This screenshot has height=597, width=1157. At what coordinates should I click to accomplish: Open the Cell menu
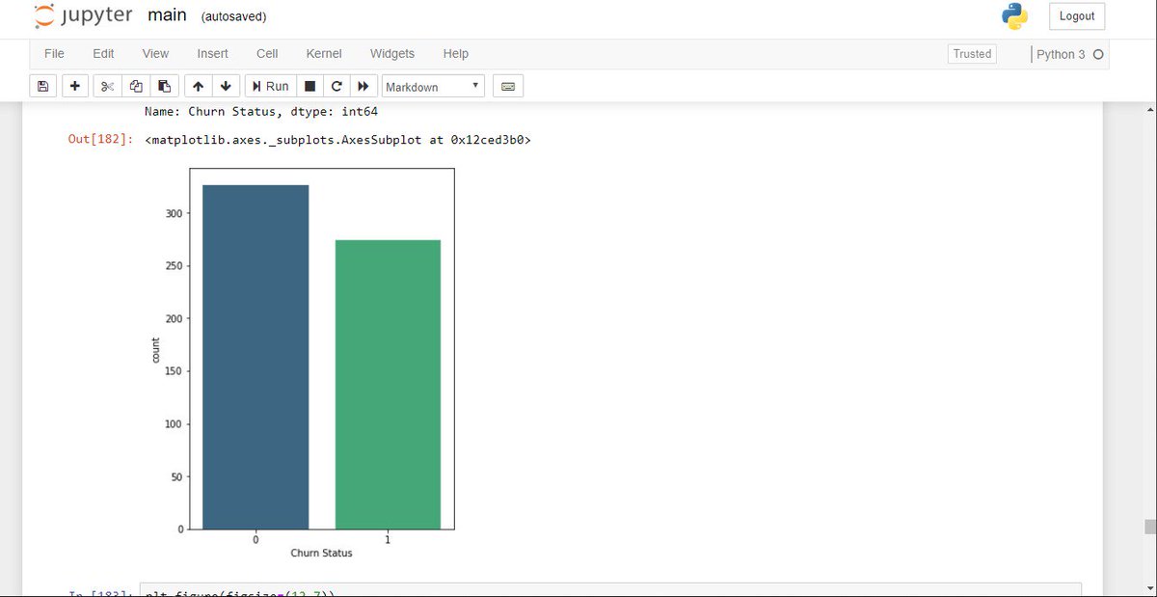click(267, 53)
